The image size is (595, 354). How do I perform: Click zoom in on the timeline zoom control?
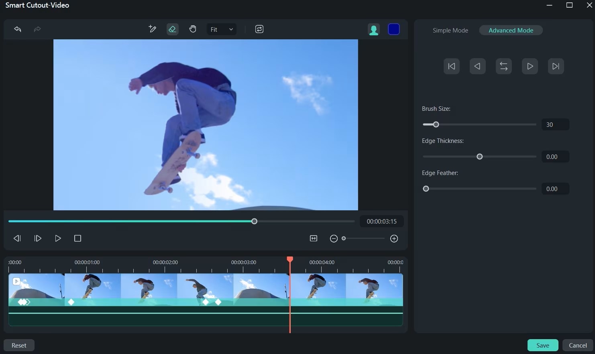(394, 238)
